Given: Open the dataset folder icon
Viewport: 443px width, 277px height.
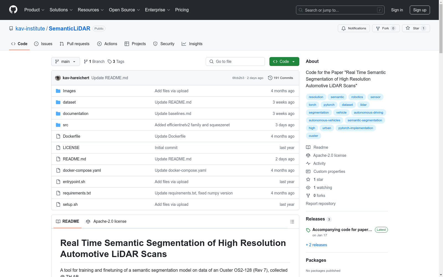Looking at the screenshot, I should pyautogui.click(x=58, y=102).
